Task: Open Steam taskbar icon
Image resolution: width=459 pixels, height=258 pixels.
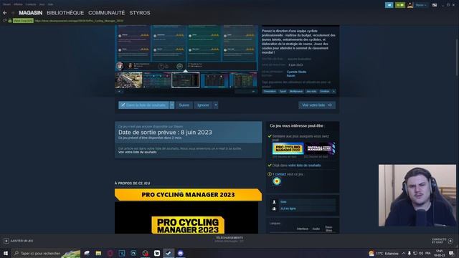Action: (x=169, y=253)
